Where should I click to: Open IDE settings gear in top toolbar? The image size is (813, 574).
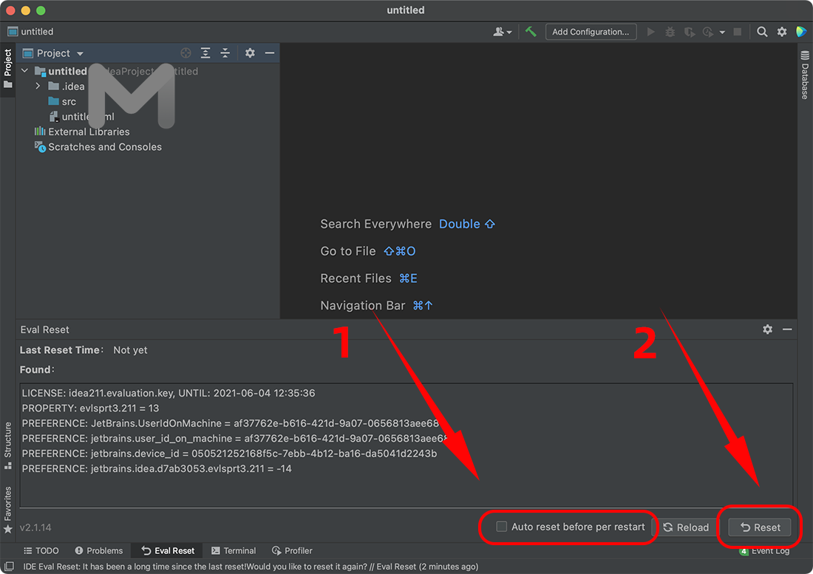tap(782, 32)
